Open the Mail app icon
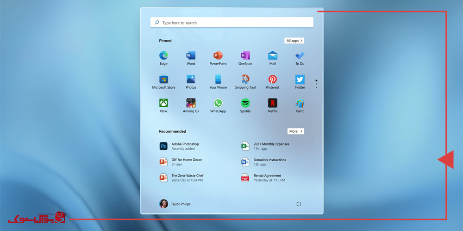The width and height of the screenshot is (463, 231). tap(273, 55)
